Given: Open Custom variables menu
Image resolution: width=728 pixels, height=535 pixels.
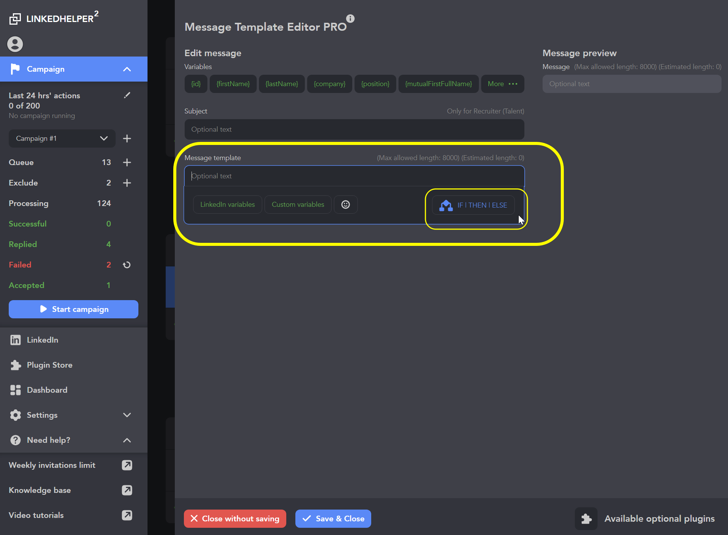Looking at the screenshot, I should 298,205.
